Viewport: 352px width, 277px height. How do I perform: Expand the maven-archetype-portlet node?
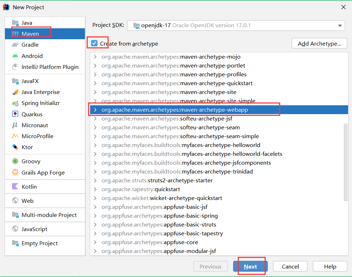pos(95,65)
